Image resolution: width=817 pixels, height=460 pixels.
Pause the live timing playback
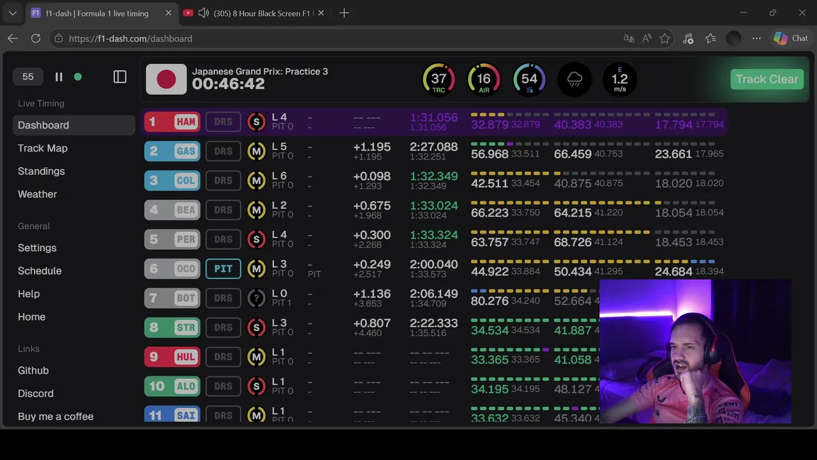pyautogui.click(x=59, y=77)
